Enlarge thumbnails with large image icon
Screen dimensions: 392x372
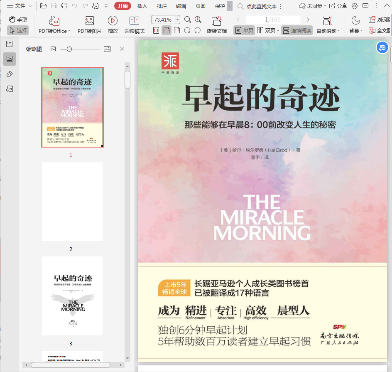click(x=107, y=49)
